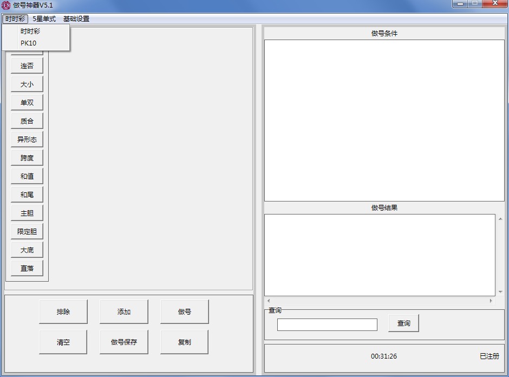This screenshot has width=509, height=377.
Task: Select 时时彩 from the open dropdown menu
Action: 30,31
